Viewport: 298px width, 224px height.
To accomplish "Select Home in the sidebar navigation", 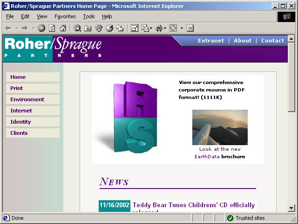I will (x=33, y=77).
